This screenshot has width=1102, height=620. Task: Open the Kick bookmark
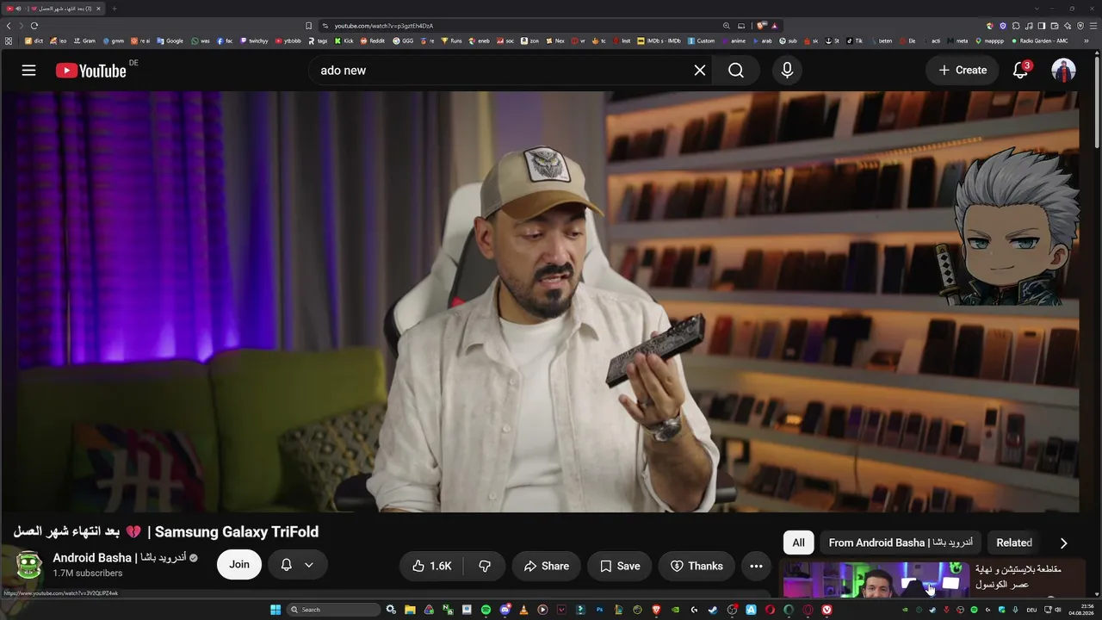[344, 40]
